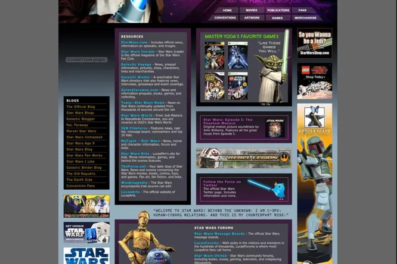Click the Couldn't load plugin placeholder
Image resolution: width=397 pixels, height=264 pixels.
pyautogui.click(x=86, y=59)
